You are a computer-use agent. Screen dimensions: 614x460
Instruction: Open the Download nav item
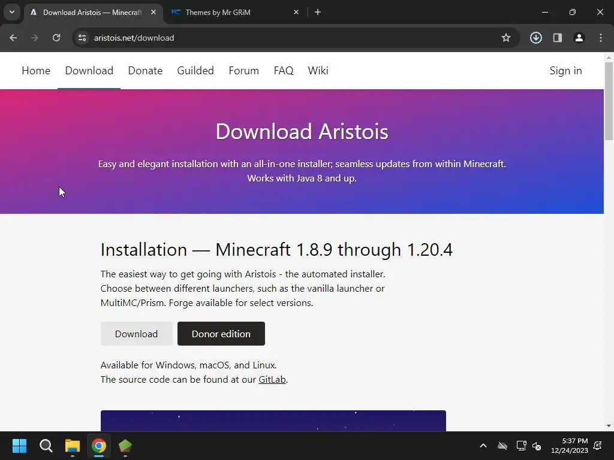point(89,71)
